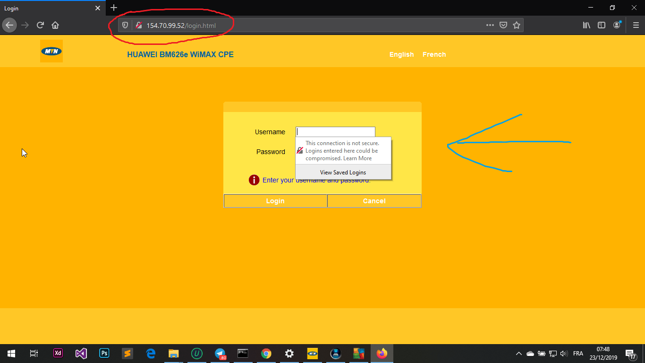Open Firefox Library
645x363 pixels.
pyautogui.click(x=586, y=26)
